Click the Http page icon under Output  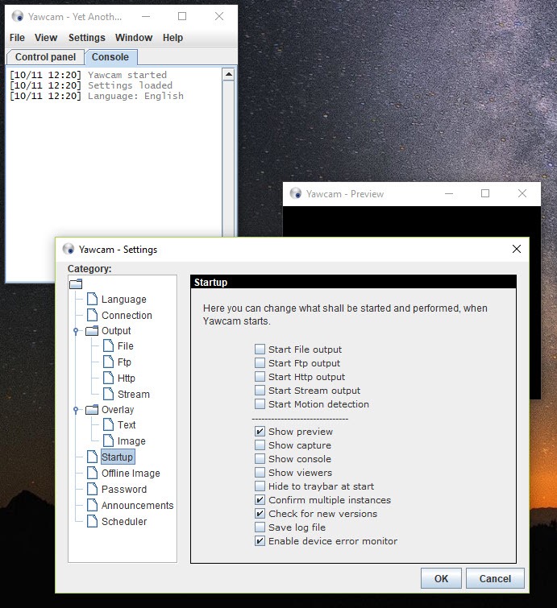click(108, 378)
